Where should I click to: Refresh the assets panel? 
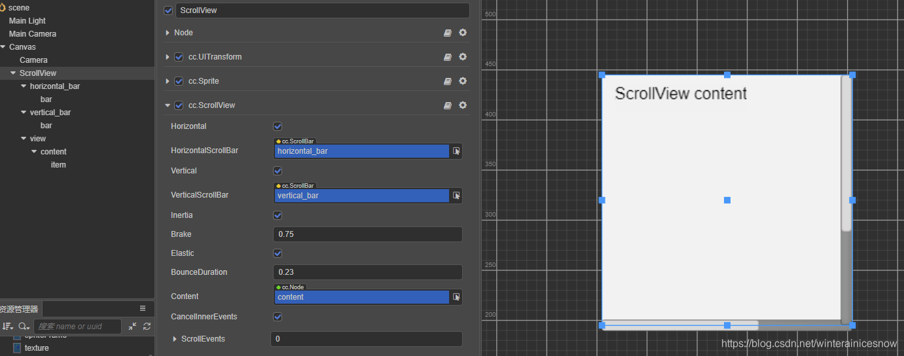[147, 326]
